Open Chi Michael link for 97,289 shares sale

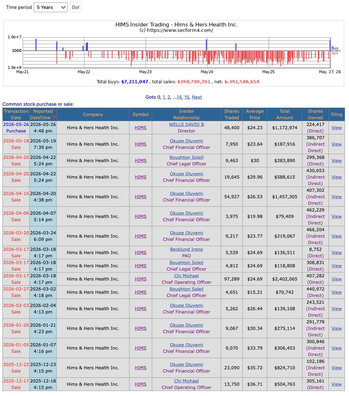coord(186,276)
